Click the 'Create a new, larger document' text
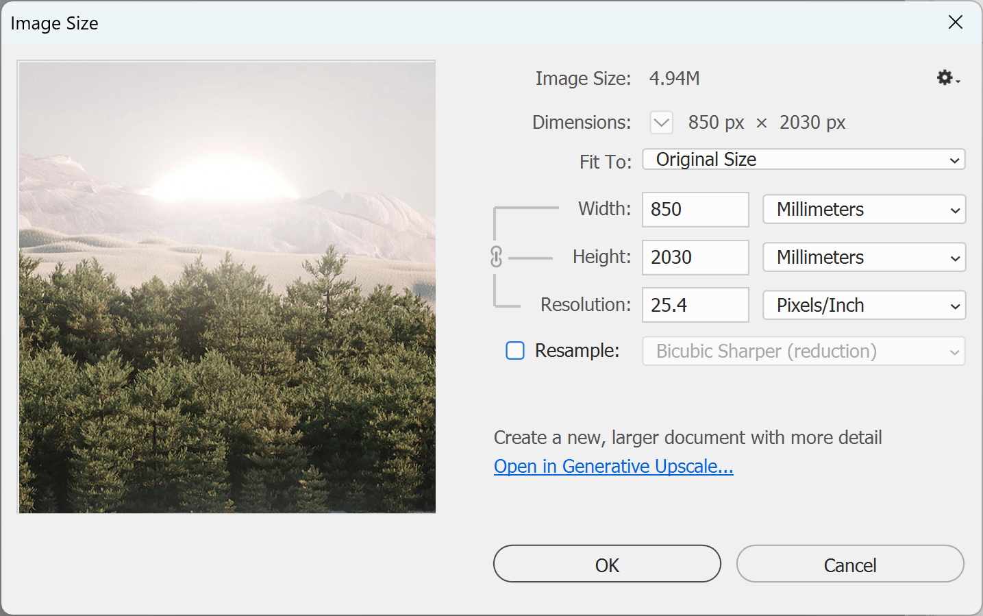The width and height of the screenshot is (983, 616). tap(688, 438)
